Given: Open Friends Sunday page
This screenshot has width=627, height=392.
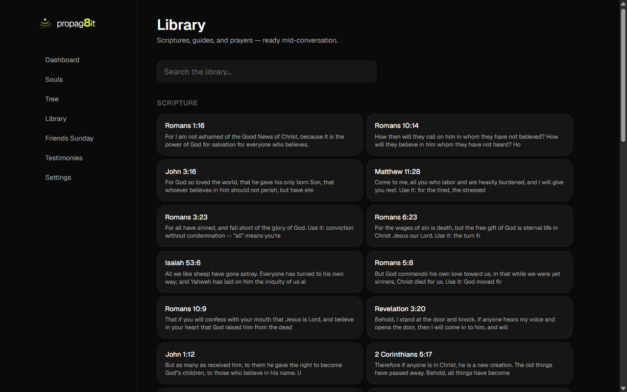Looking at the screenshot, I should 69,138.
